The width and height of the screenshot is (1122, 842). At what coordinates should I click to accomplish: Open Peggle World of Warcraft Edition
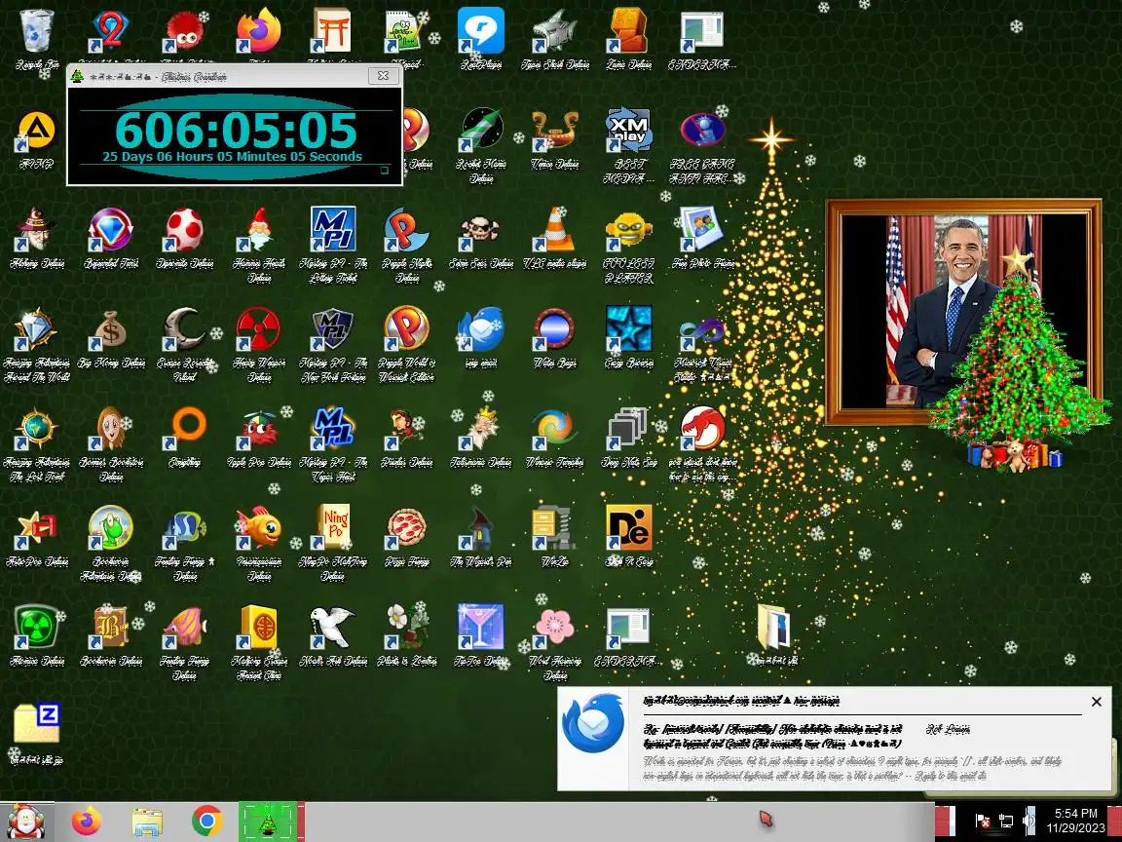(406, 330)
